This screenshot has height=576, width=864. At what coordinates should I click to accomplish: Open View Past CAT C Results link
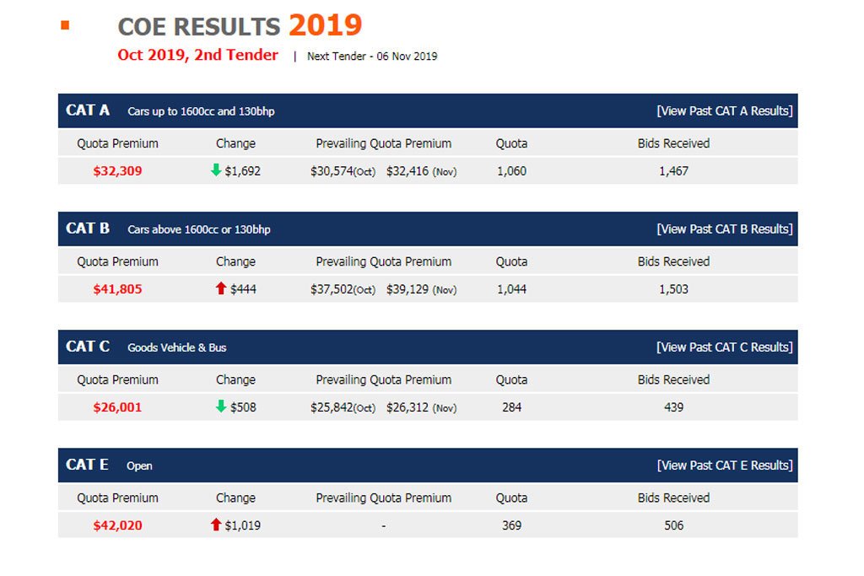point(725,347)
